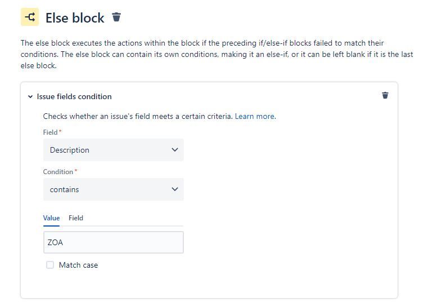Remove the Issue fields condition via trash icon
424x306 pixels.
[385, 95]
